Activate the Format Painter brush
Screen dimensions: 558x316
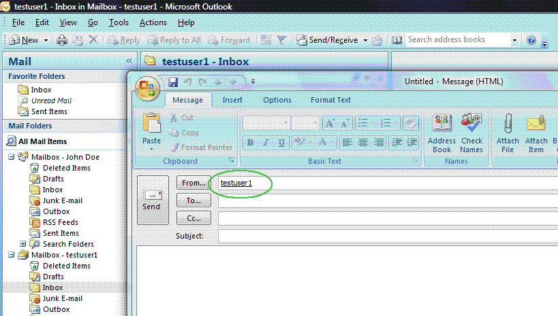pos(201,147)
